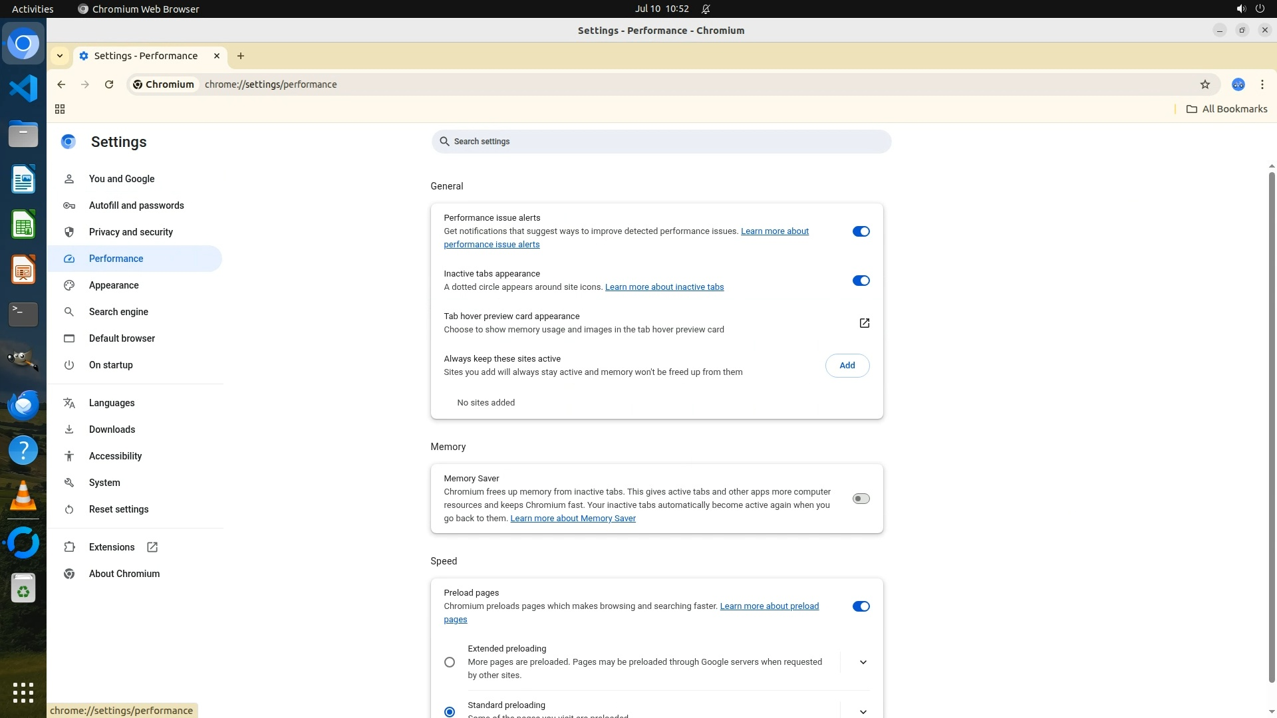
Task: Click Add button for always-active sites
Action: click(x=847, y=366)
